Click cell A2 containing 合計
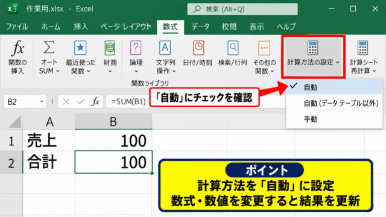The image size is (386, 217). click(x=49, y=162)
